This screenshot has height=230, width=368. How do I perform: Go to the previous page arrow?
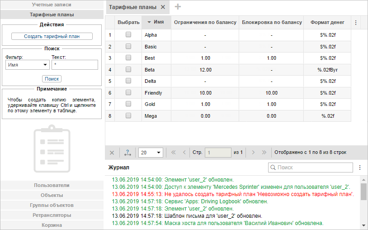[184, 153]
